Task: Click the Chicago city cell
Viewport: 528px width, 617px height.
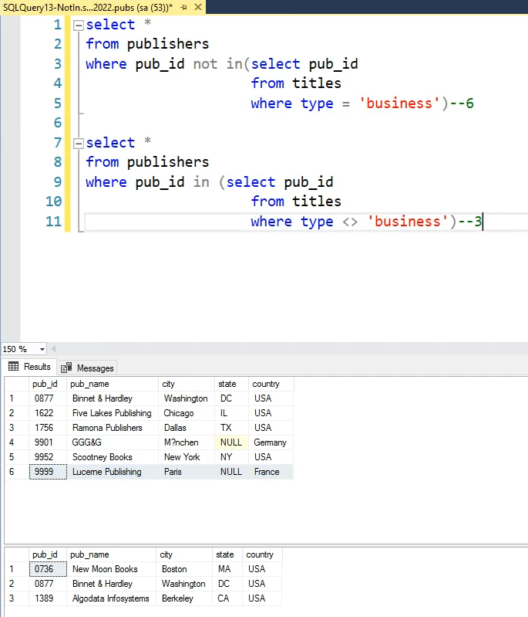Action: (x=187, y=413)
